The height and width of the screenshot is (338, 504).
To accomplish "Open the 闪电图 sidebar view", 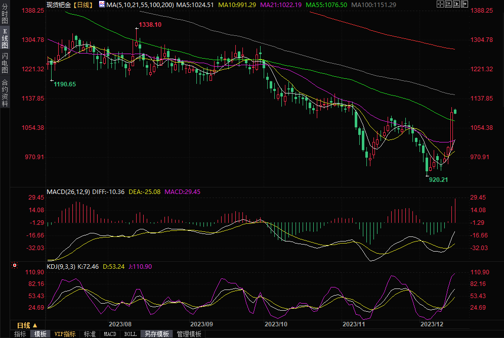I will [5, 63].
